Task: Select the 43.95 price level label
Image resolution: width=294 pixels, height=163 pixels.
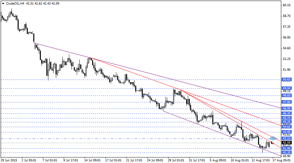Action: (x=286, y=132)
